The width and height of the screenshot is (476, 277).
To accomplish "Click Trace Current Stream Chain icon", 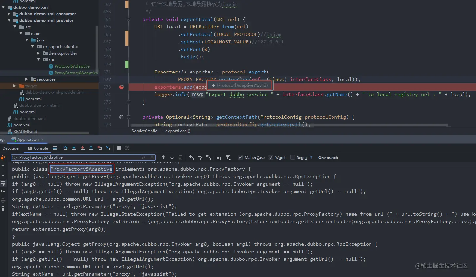I will 127,148.
